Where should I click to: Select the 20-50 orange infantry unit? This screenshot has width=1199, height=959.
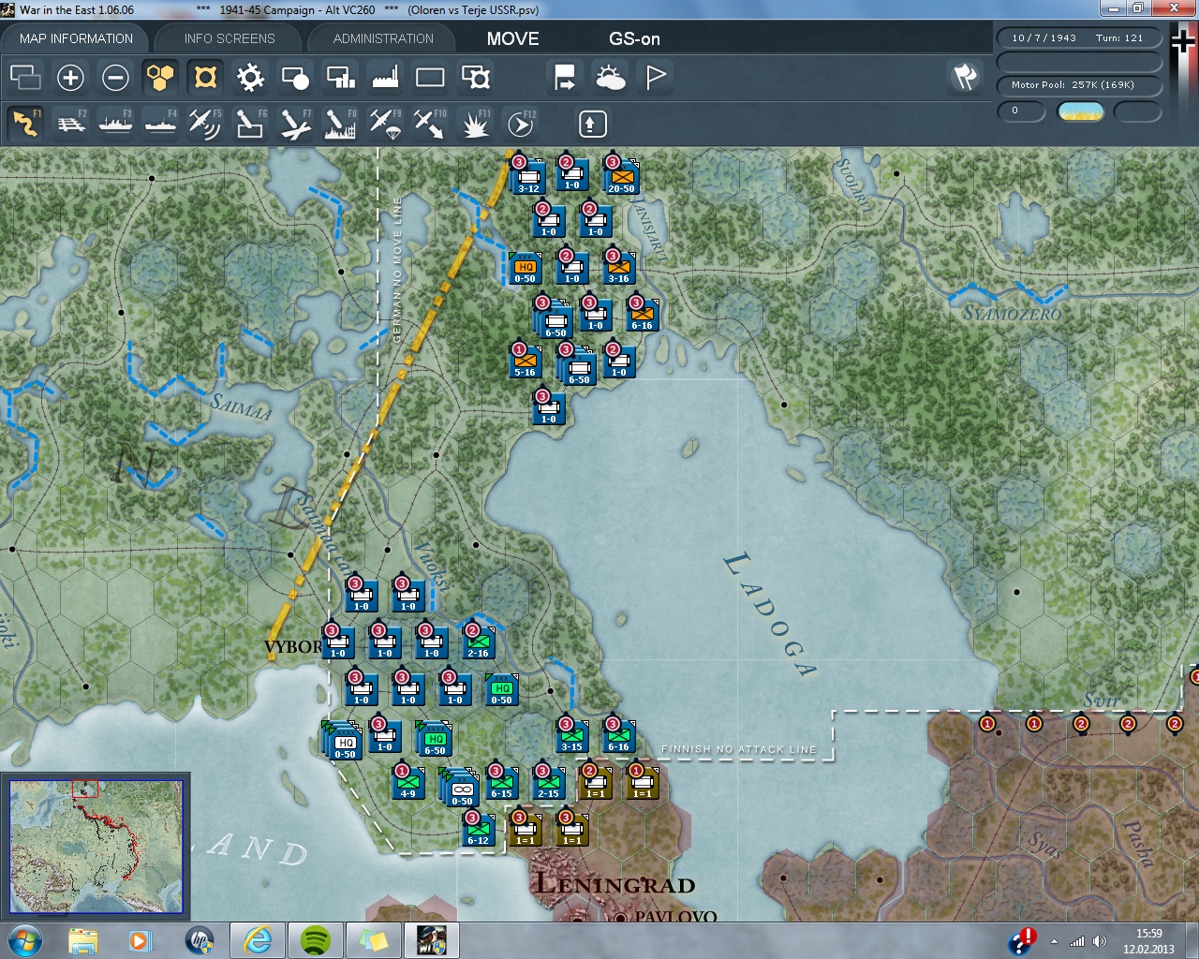point(620,176)
